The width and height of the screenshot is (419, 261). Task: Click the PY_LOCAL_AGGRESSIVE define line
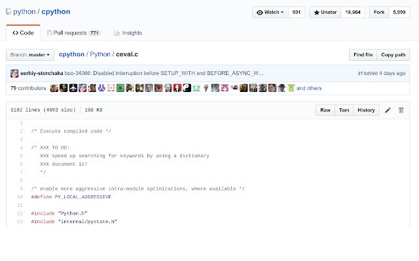[71, 197]
